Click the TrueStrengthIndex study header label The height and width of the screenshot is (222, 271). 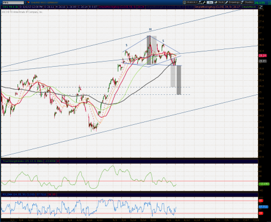23,162
